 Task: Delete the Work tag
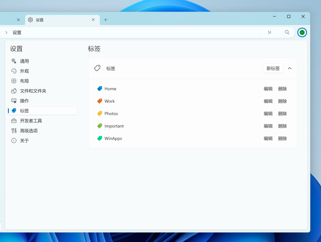283,101
